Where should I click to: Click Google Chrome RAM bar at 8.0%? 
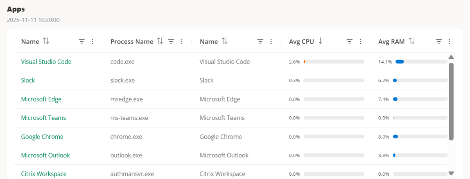pos(420,136)
